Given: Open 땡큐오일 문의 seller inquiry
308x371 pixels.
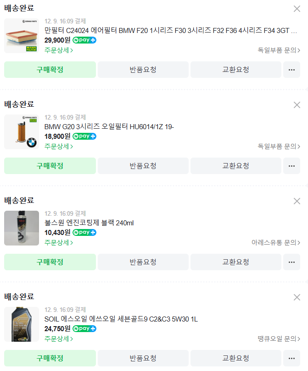Looking at the screenshot, I should [x=279, y=339].
